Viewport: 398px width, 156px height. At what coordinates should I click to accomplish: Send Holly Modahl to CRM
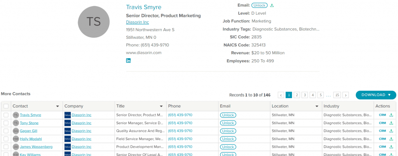coord(382,139)
